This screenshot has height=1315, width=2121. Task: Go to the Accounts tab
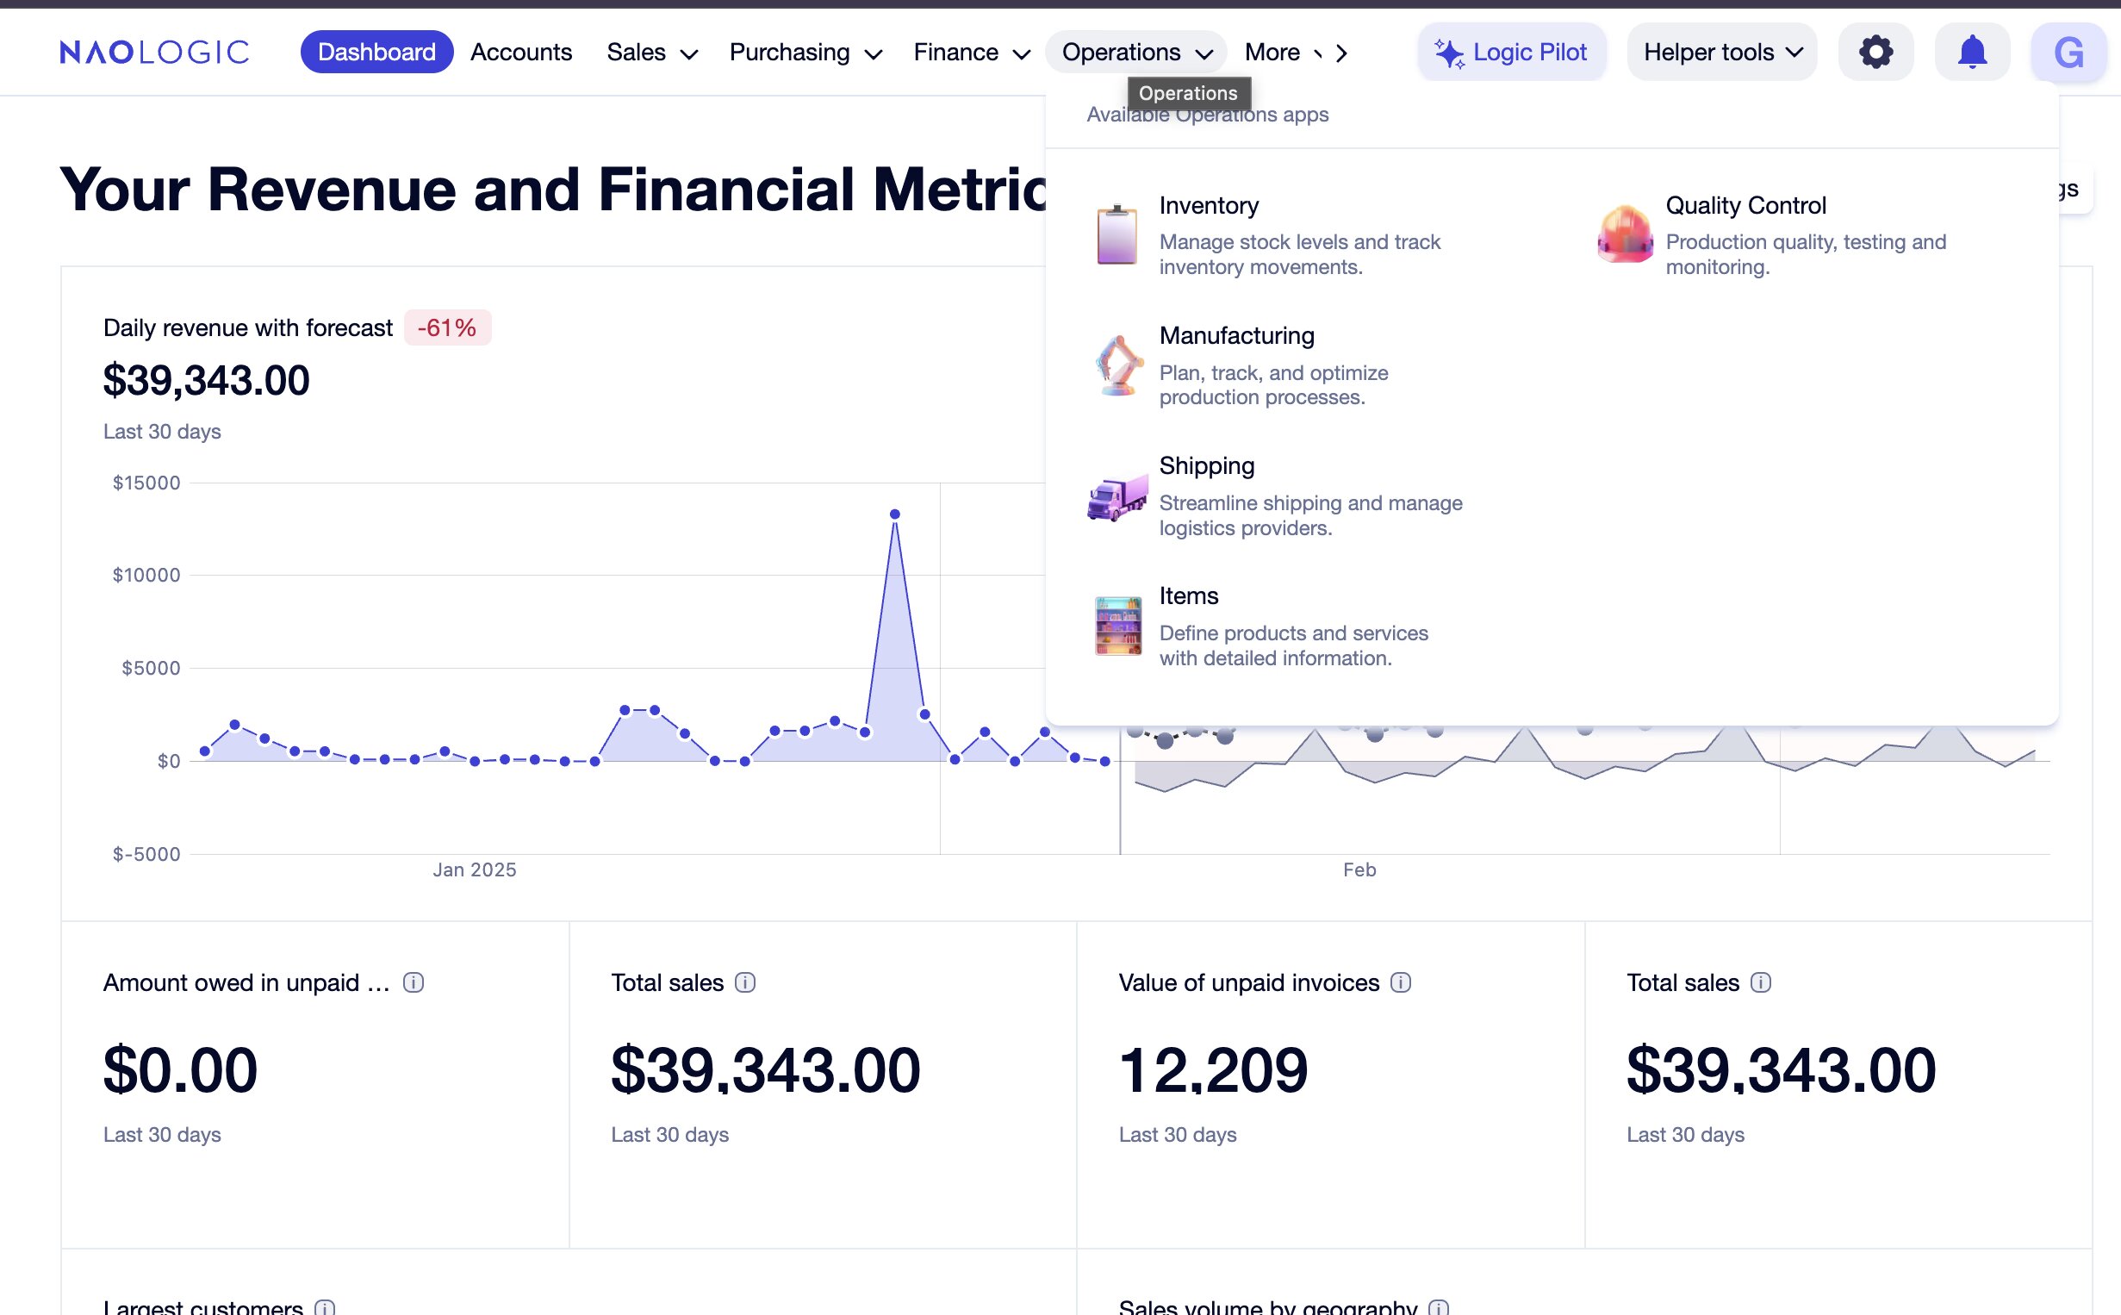pyautogui.click(x=520, y=53)
